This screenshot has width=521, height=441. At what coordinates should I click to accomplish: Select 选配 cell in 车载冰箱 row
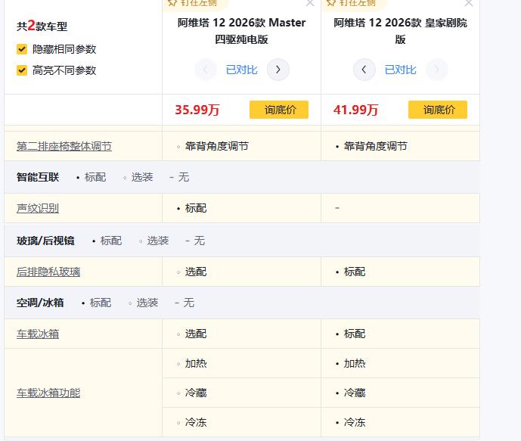[x=241, y=334]
